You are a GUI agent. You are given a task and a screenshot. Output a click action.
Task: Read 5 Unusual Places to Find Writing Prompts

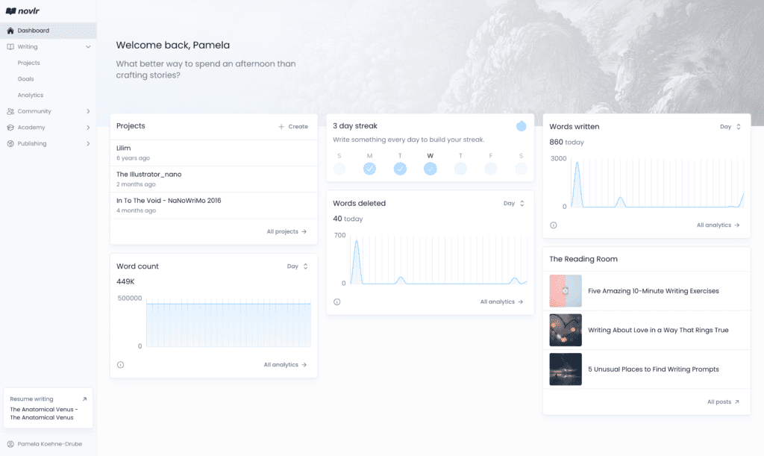[654, 369]
